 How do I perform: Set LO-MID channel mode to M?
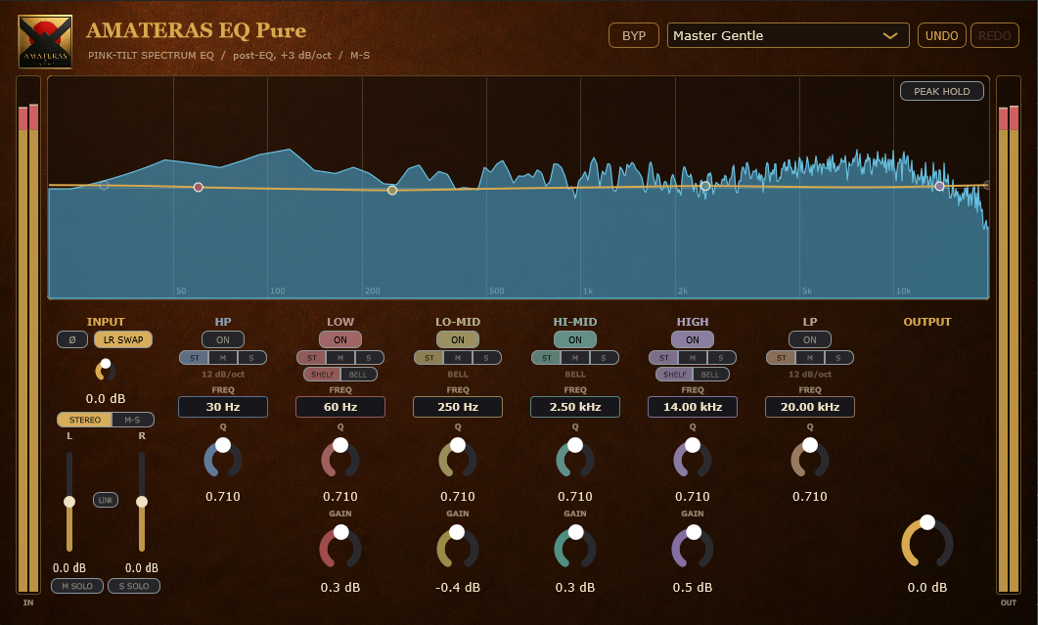(458, 358)
